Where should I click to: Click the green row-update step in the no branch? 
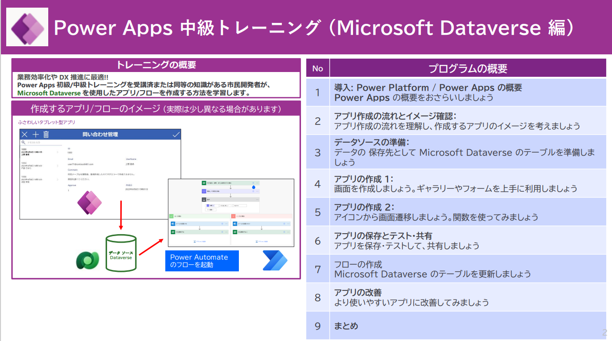pyautogui.click(x=261, y=232)
